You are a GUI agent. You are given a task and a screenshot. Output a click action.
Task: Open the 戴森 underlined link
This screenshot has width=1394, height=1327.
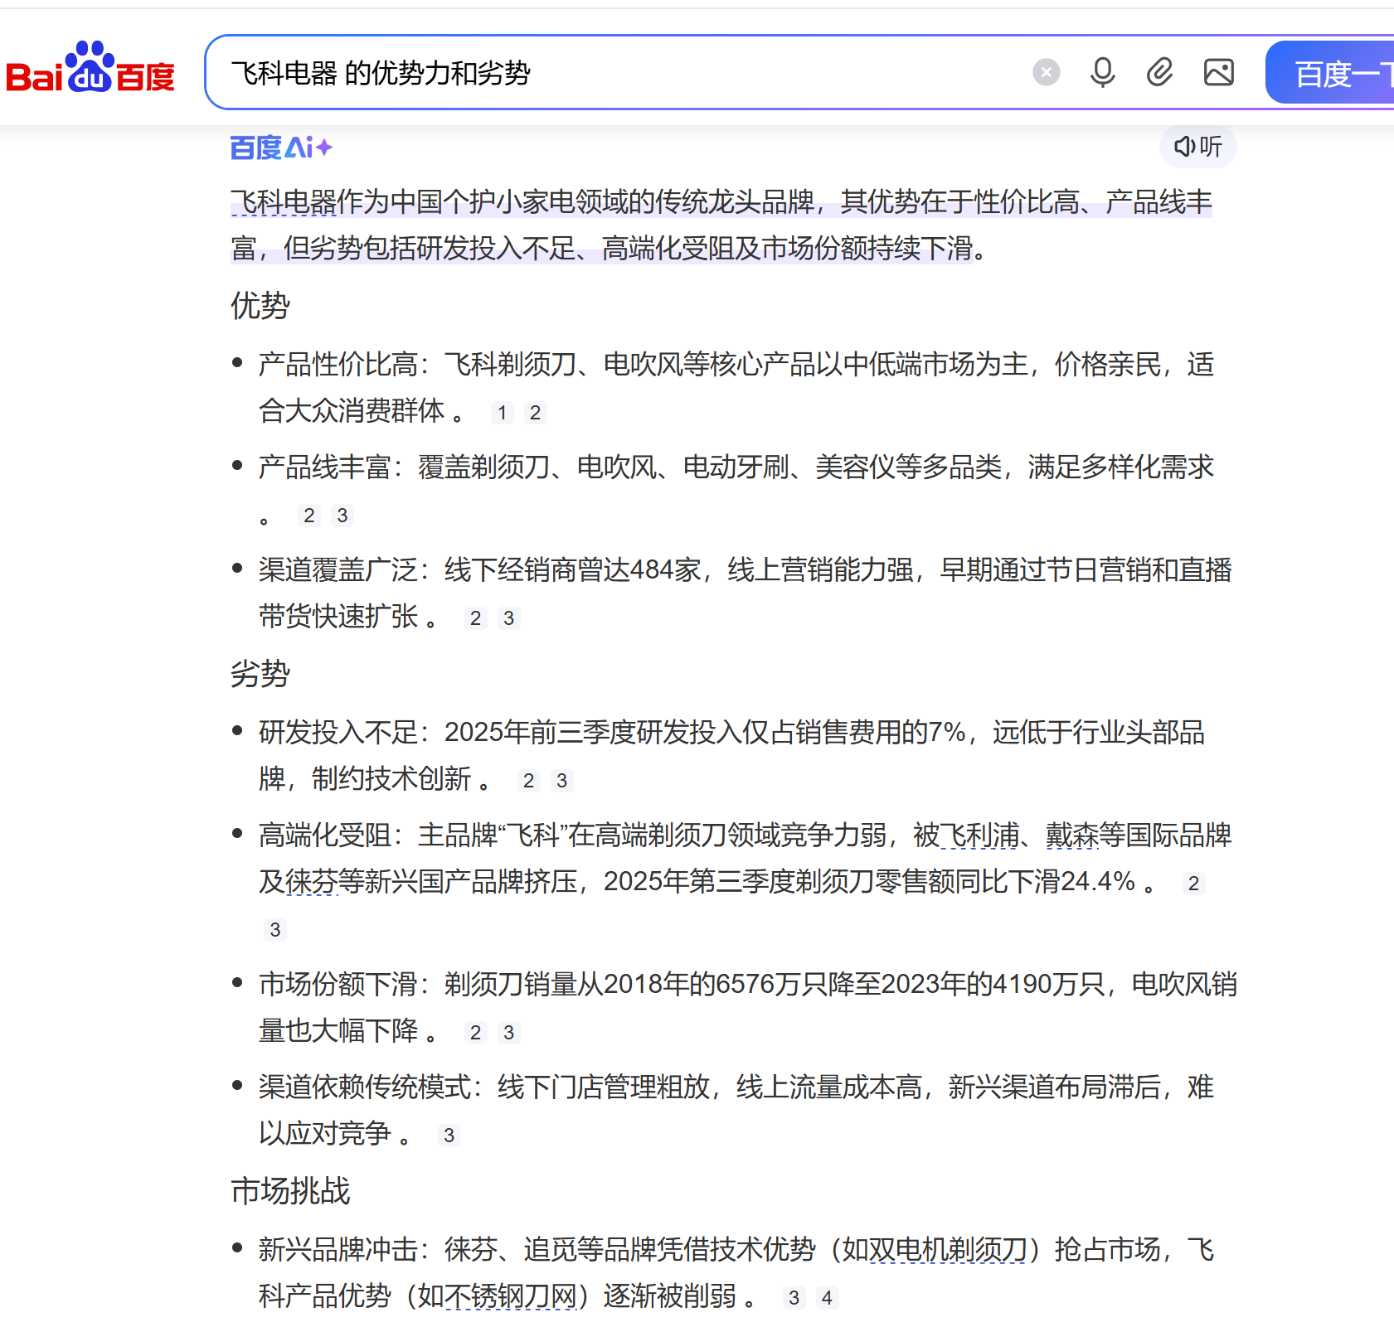click(1072, 835)
